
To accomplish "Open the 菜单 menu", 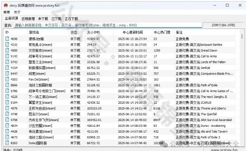I will coord(7,12).
